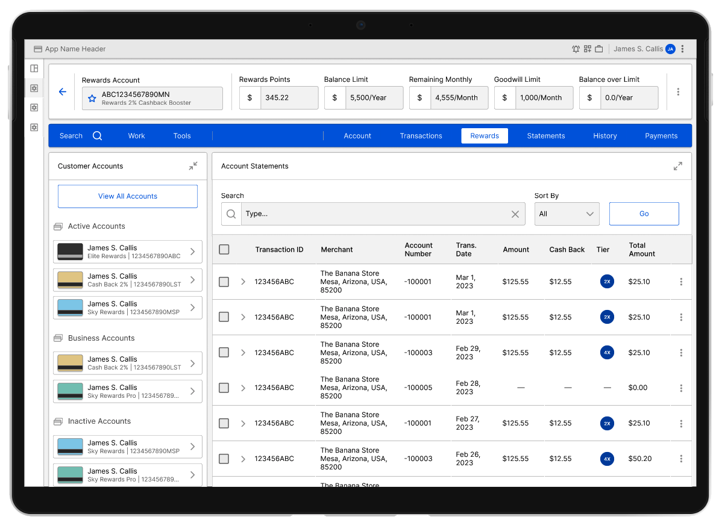The image size is (719, 526).
Task: Maximize the Account Statements panel
Action: 677,166
